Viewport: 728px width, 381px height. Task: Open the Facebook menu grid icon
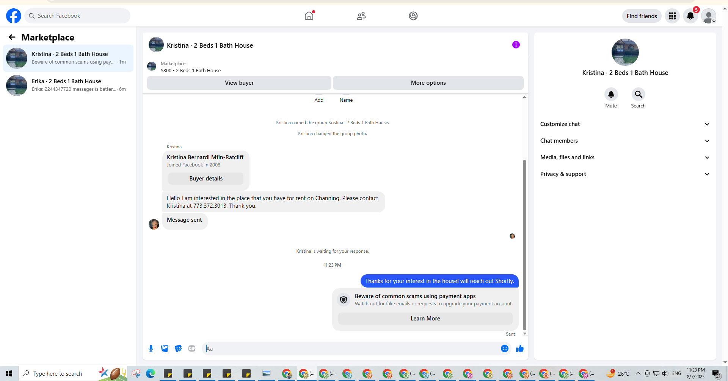click(x=672, y=16)
